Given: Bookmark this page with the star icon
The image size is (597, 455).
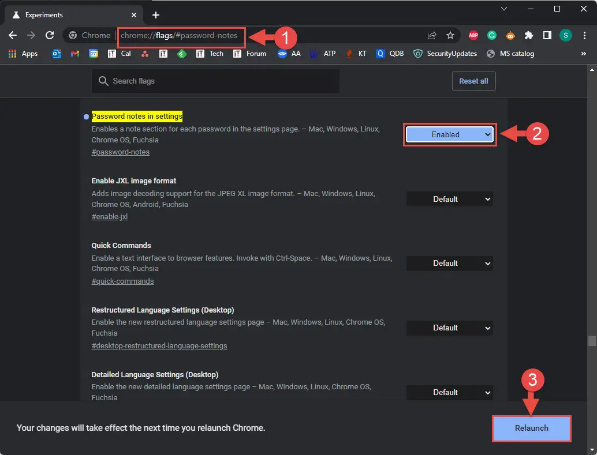Looking at the screenshot, I should (450, 35).
